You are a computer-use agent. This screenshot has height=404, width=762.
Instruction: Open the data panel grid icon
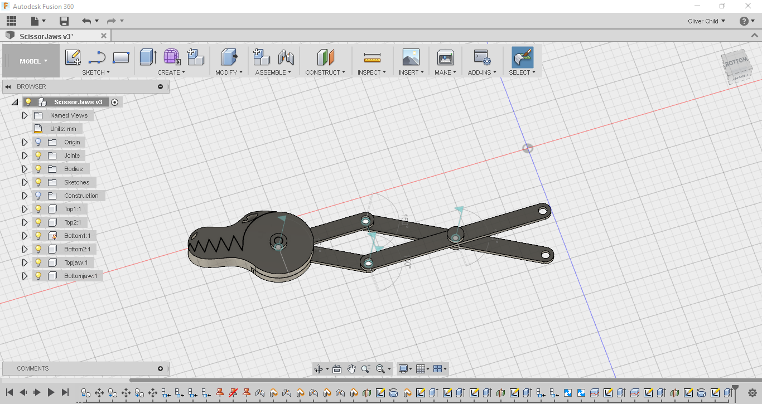coord(11,21)
